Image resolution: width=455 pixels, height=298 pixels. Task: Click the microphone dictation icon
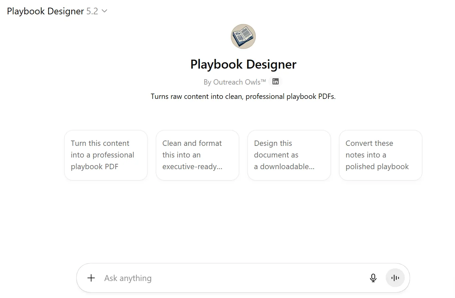coord(373,278)
